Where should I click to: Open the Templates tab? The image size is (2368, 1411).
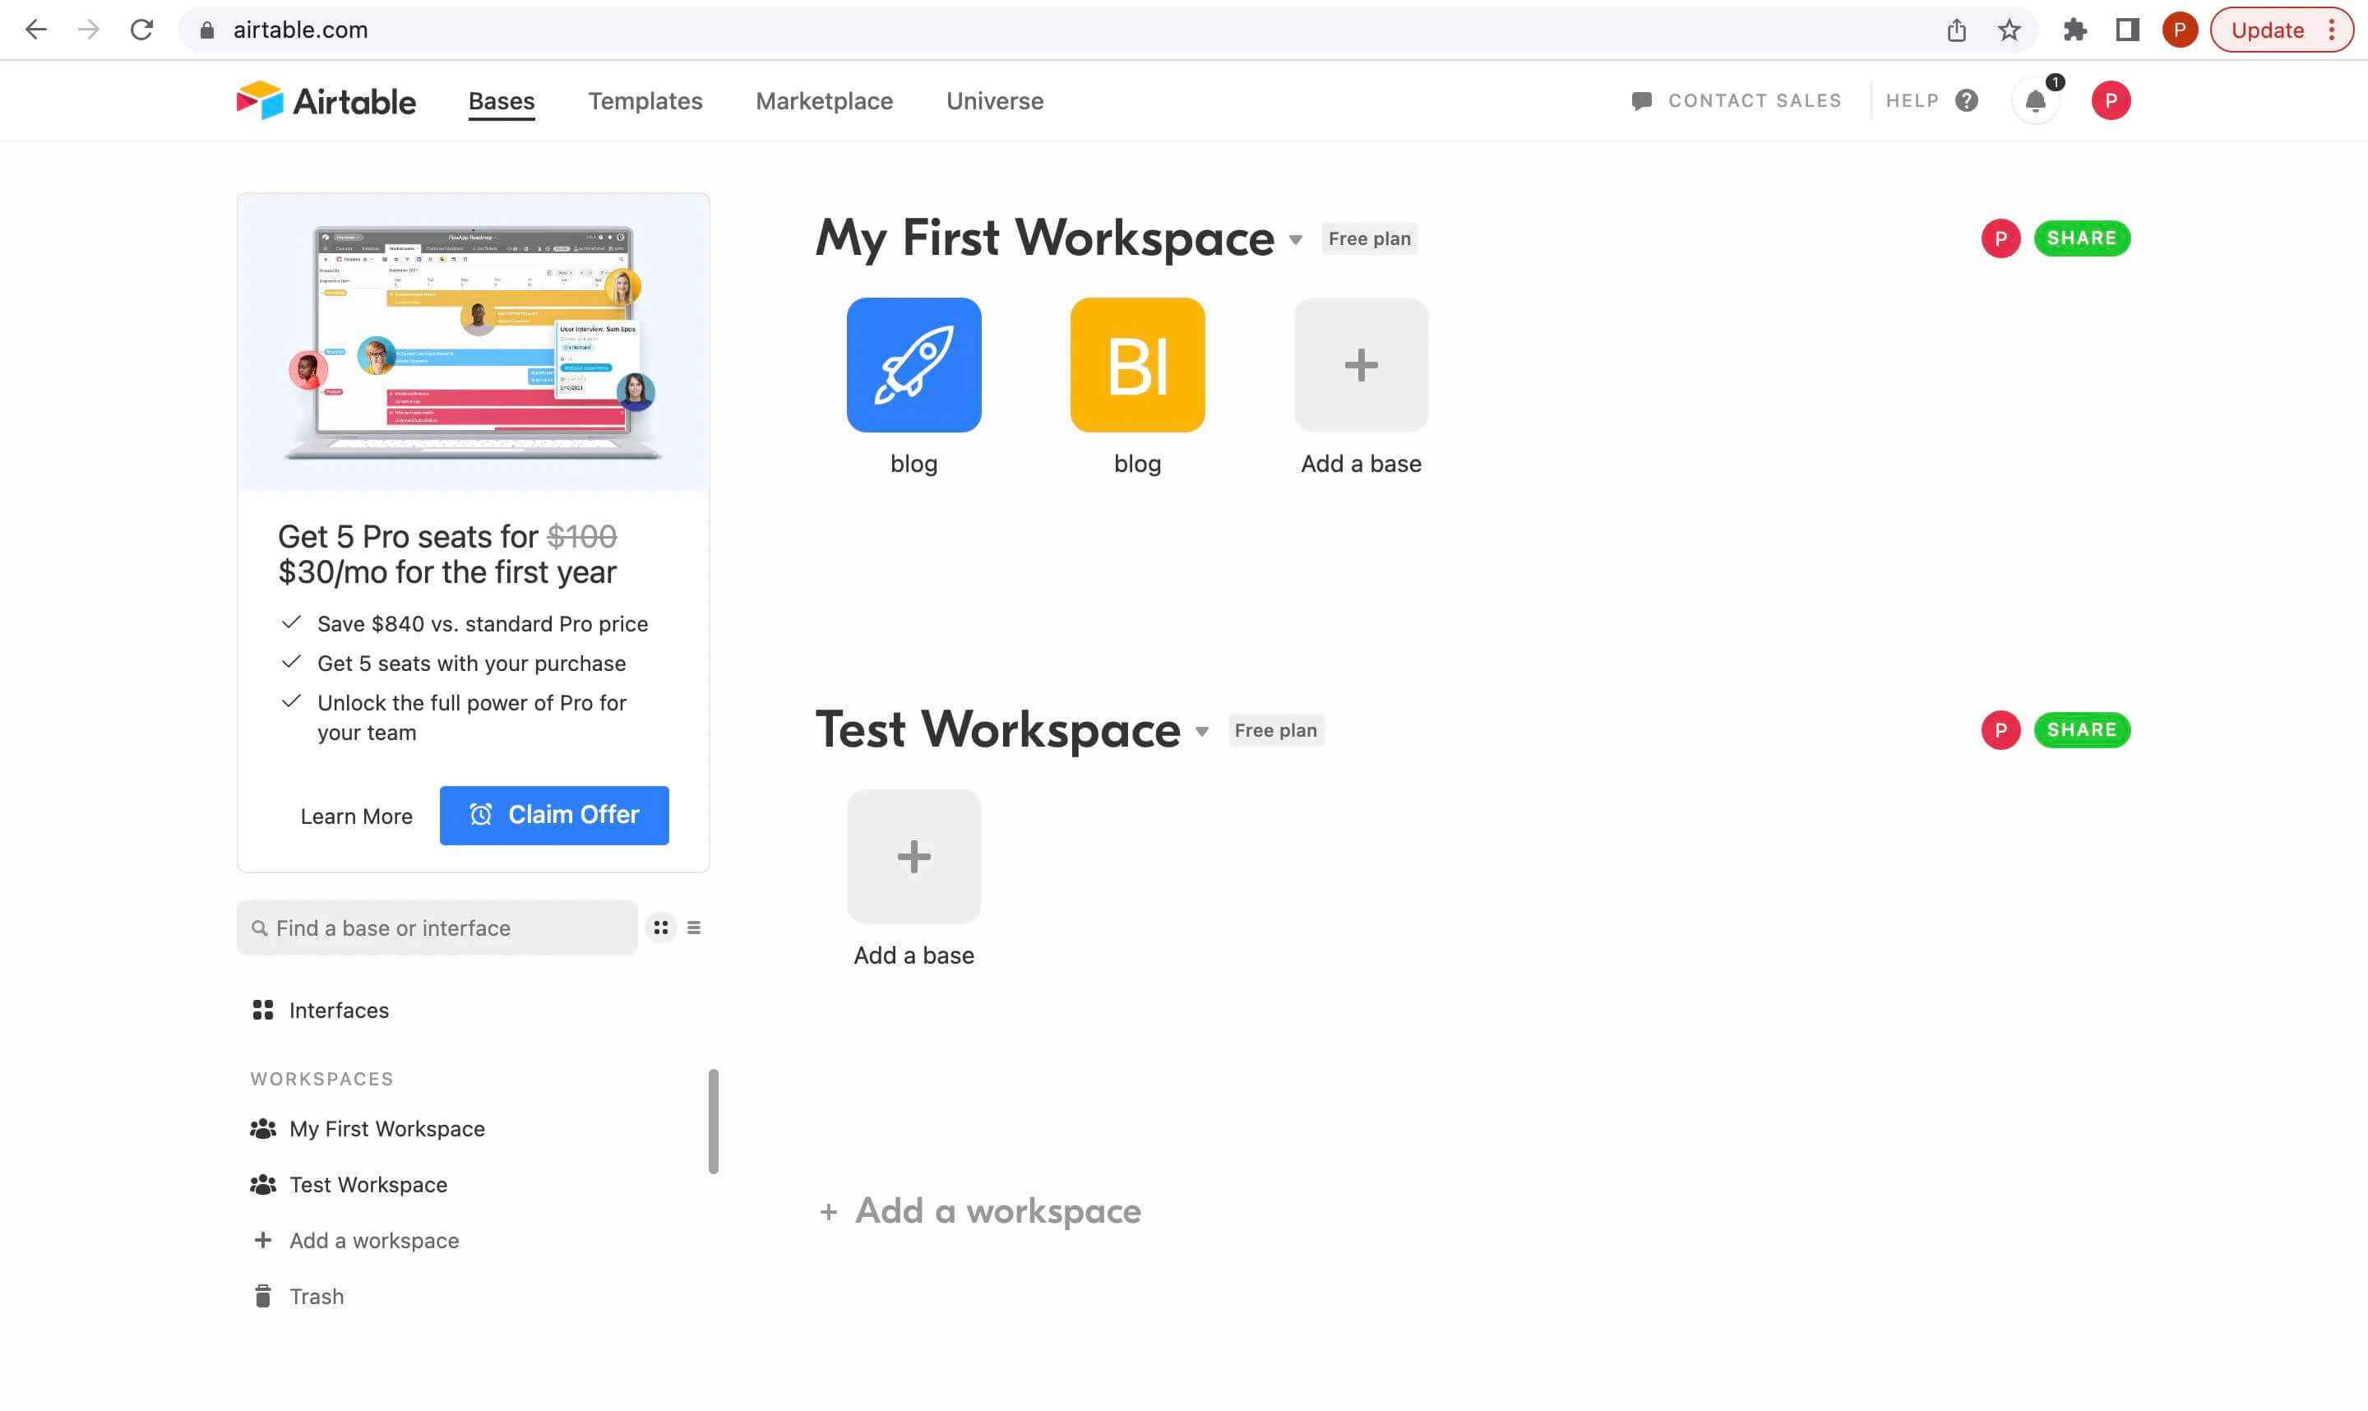tap(645, 101)
